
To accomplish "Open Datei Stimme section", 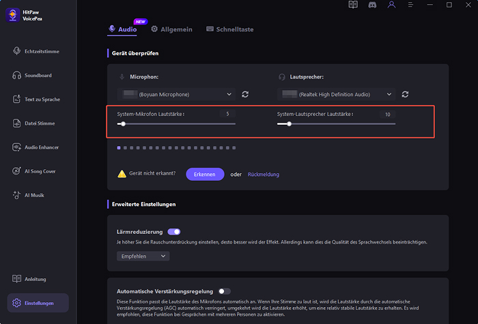I will (34, 123).
